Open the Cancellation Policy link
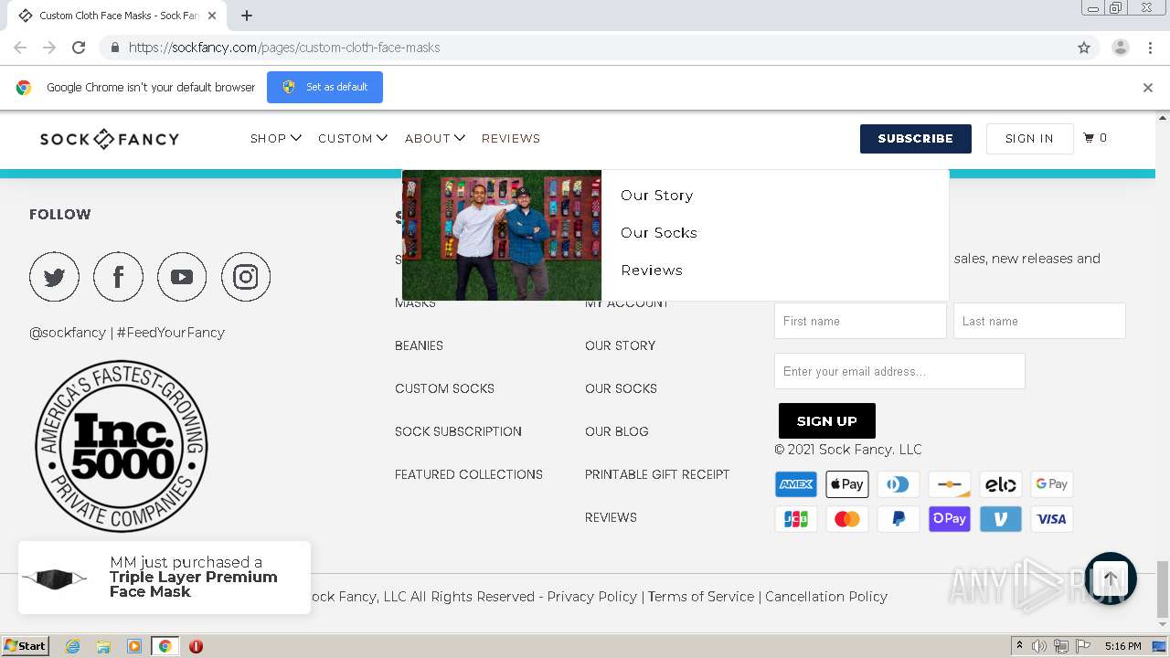 click(x=826, y=597)
